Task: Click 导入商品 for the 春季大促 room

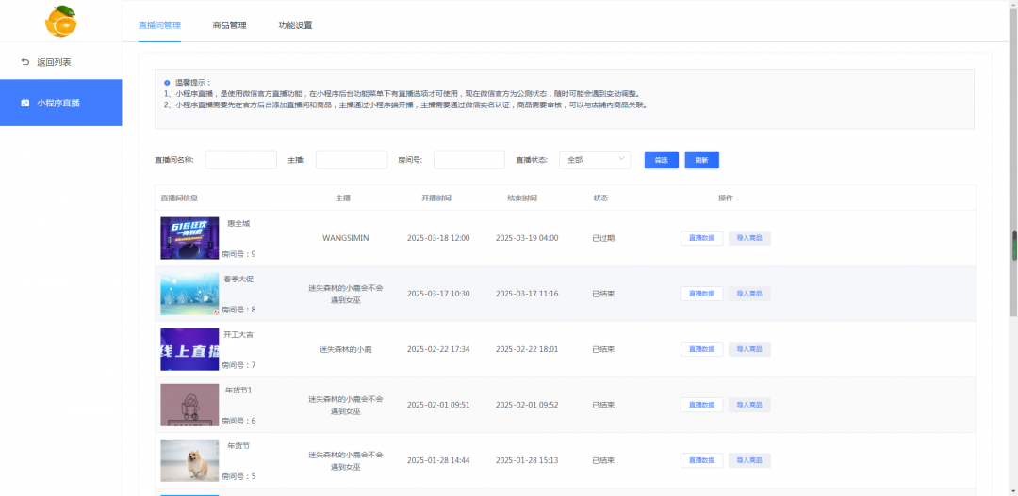Action: click(749, 294)
